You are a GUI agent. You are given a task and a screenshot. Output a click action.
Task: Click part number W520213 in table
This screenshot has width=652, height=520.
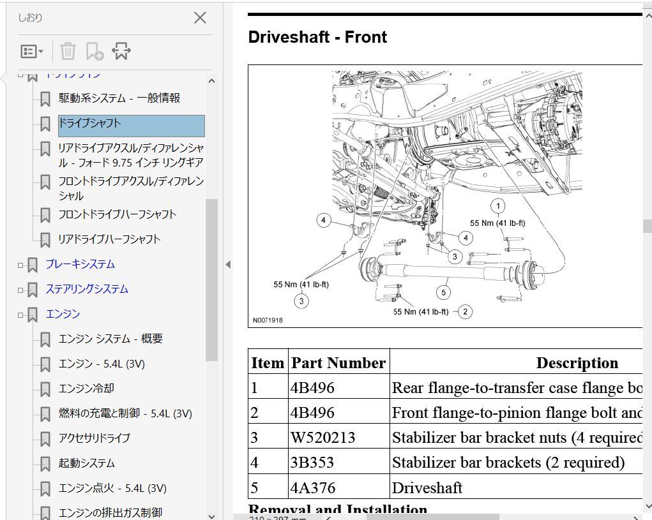click(x=322, y=437)
